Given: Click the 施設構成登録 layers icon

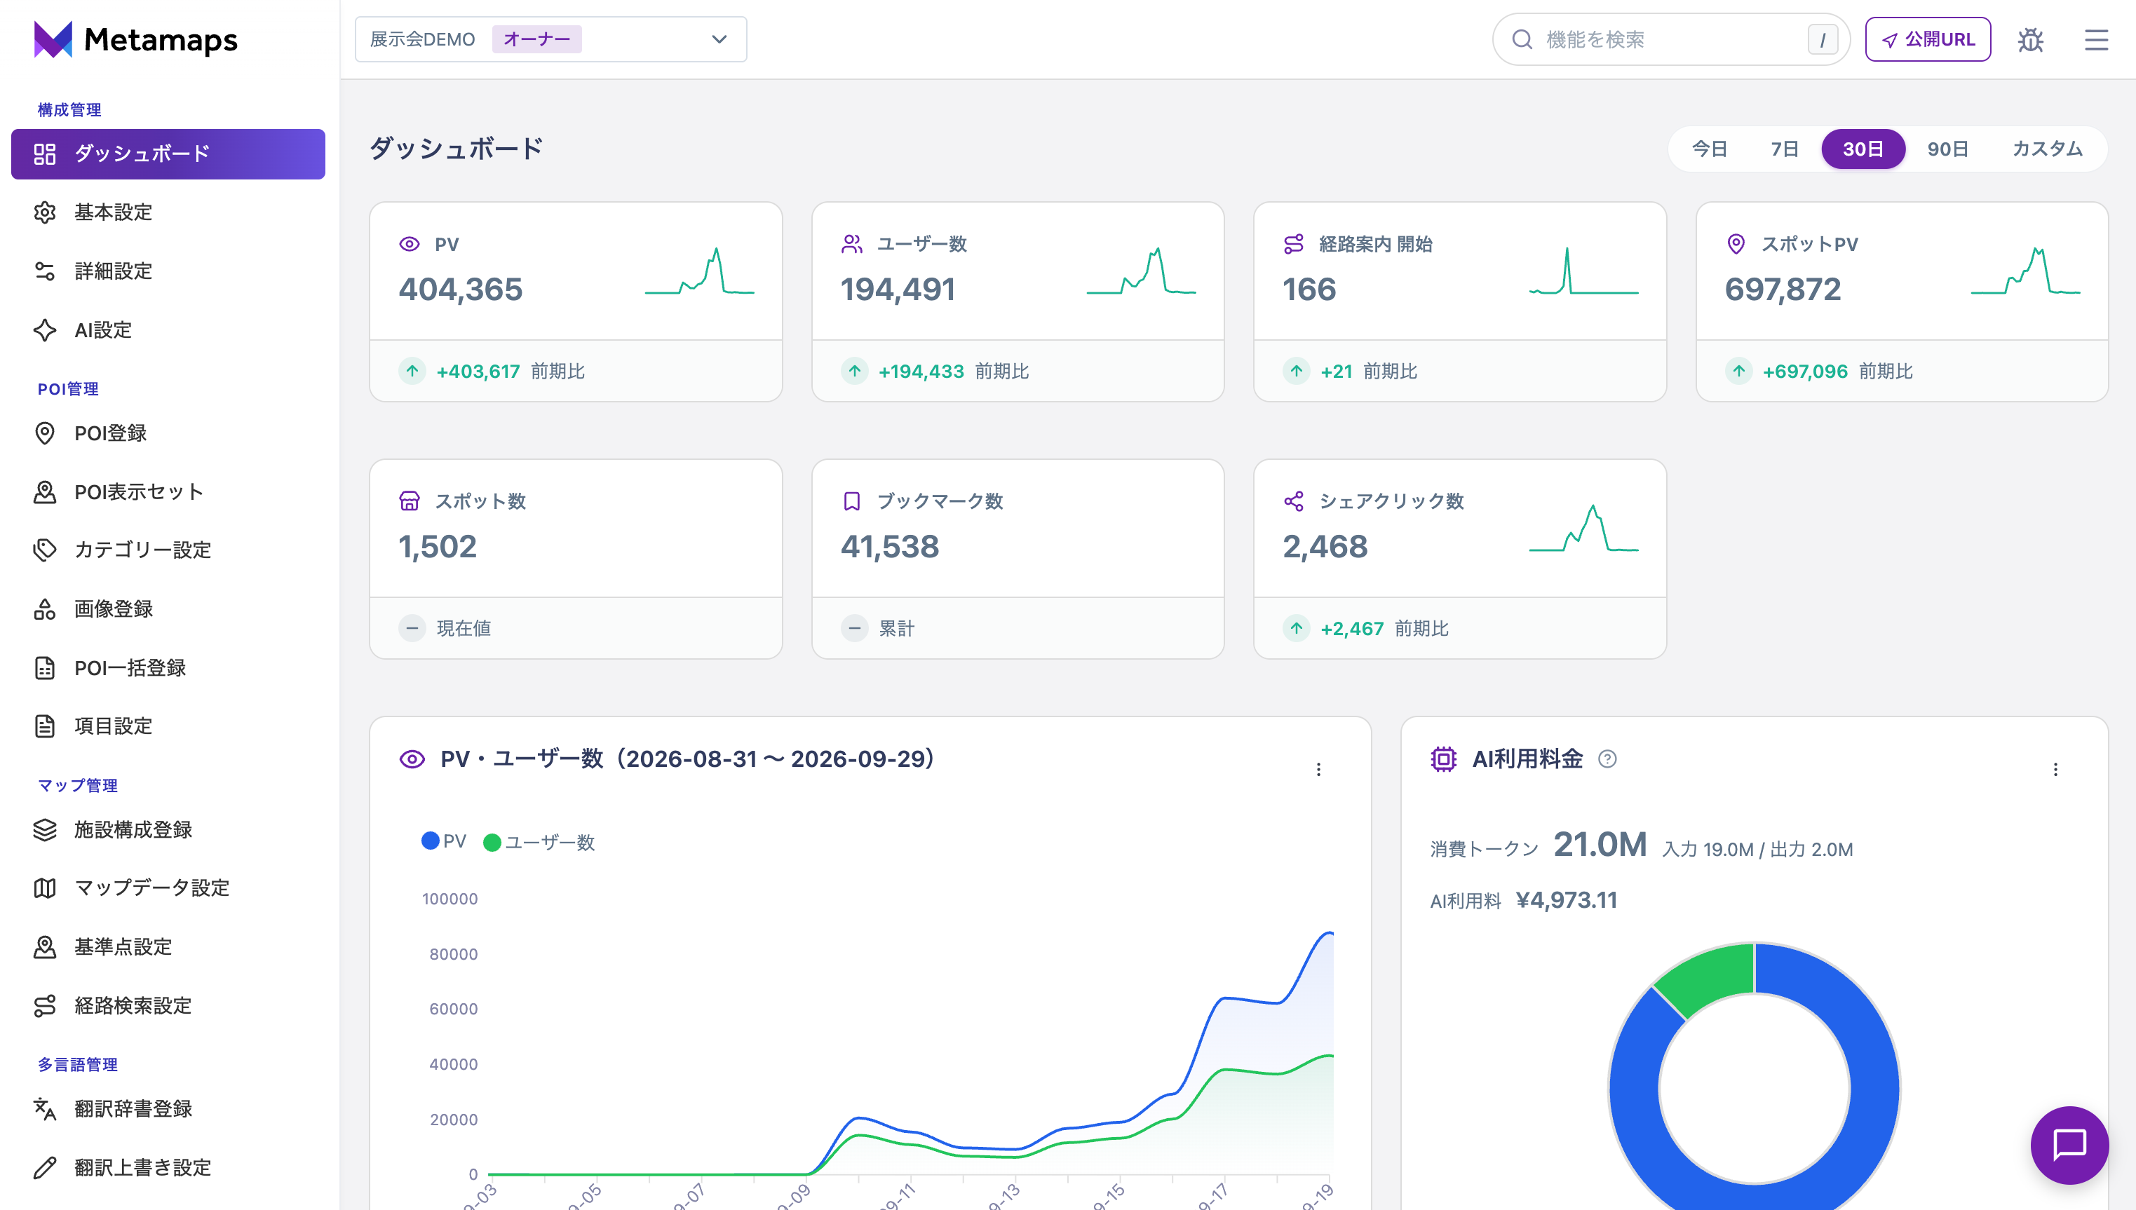Looking at the screenshot, I should coord(45,829).
